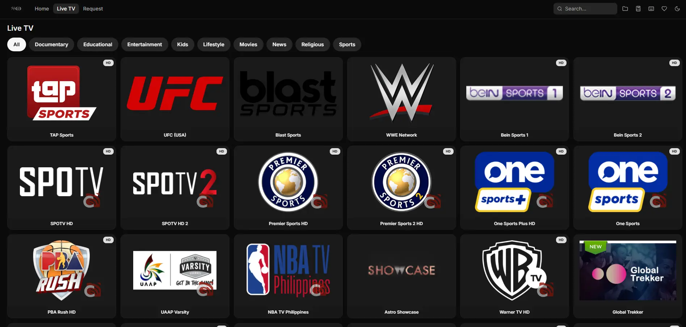Screen dimensions: 686x327
Task: Open the SPOTV channel logo
Action: click(x=62, y=182)
